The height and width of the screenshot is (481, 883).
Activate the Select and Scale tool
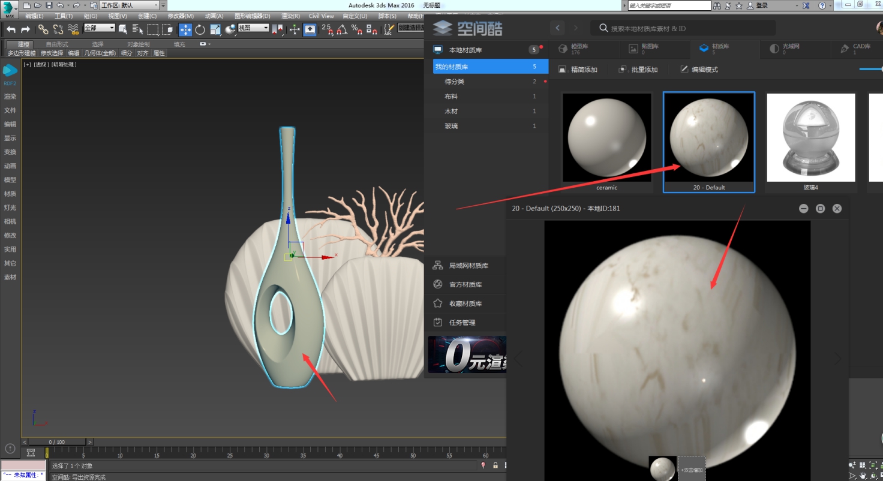click(215, 29)
